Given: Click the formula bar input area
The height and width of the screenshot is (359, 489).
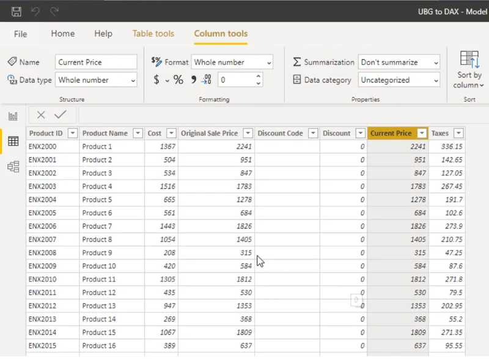Looking at the screenshot, I should (x=283, y=115).
